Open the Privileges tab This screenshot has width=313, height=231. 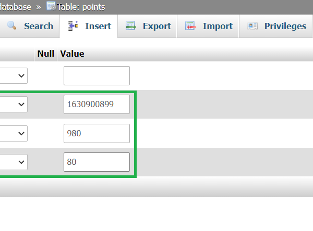tap(285, 26)
